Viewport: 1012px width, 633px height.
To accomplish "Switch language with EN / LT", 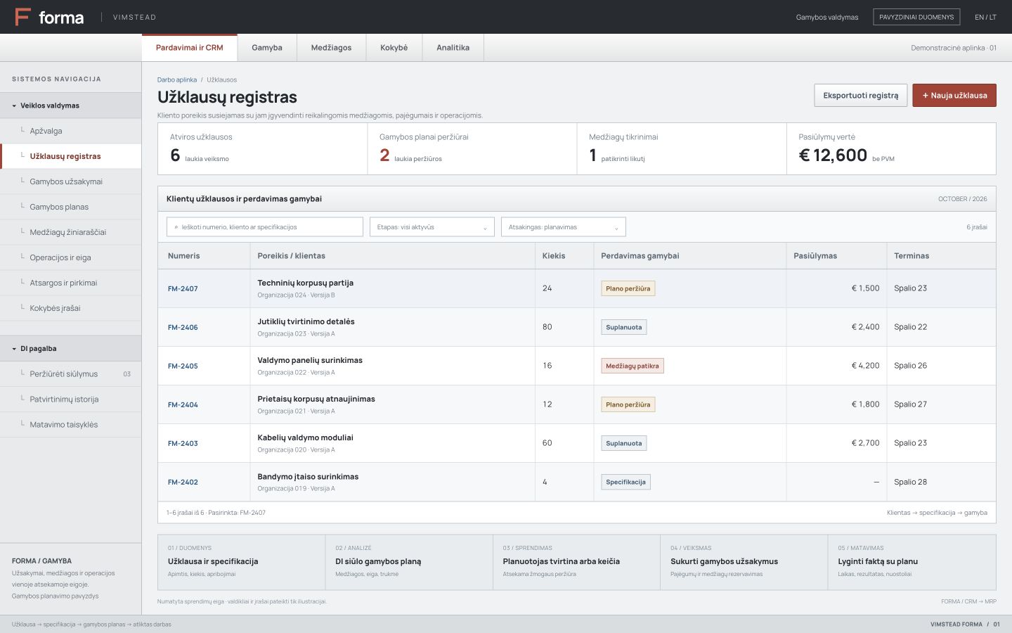I will coord(985,17).
